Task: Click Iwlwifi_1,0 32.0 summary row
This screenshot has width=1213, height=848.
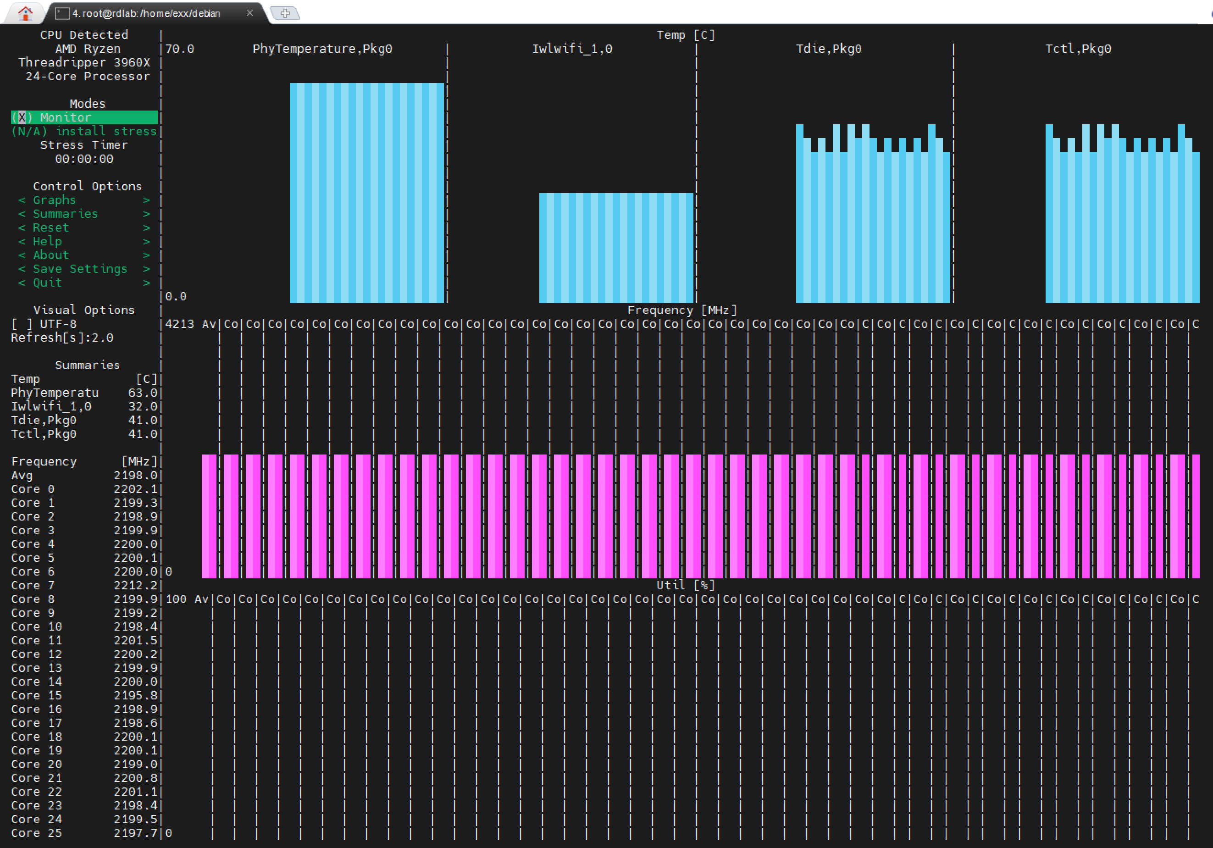Action: pos(84,406)
